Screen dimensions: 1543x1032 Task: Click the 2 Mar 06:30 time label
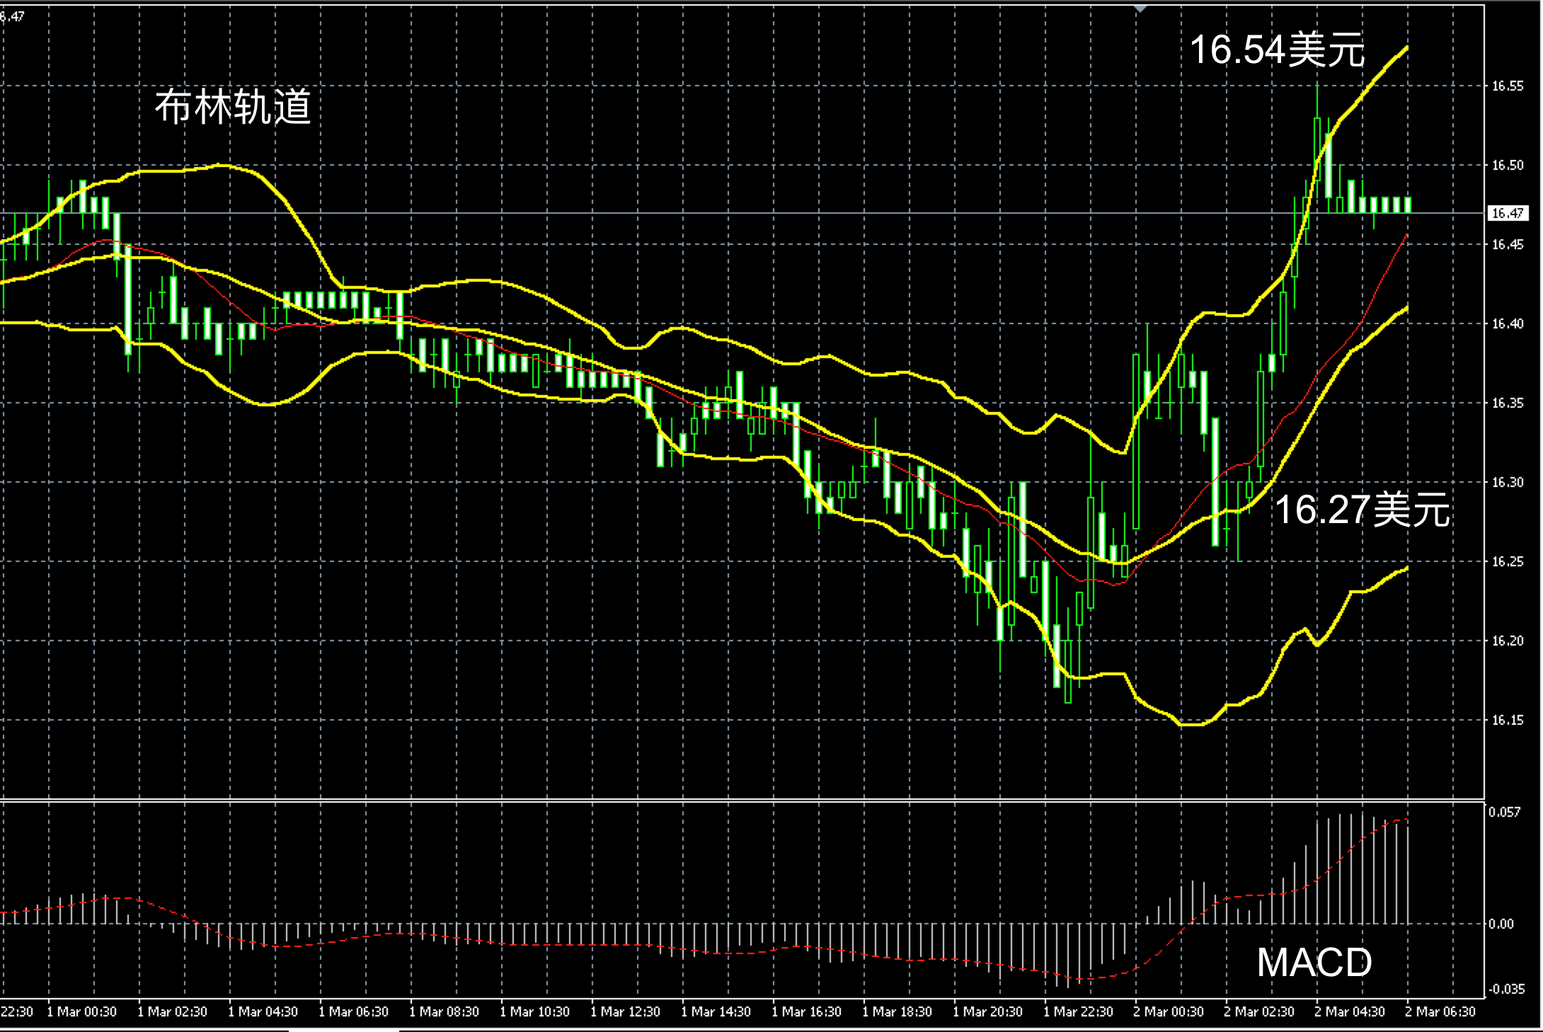pyautogui.click(x=1441, y=1012)
